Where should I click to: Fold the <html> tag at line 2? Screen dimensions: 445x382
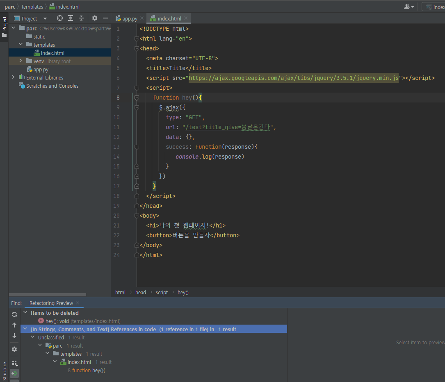coord(137,39)
